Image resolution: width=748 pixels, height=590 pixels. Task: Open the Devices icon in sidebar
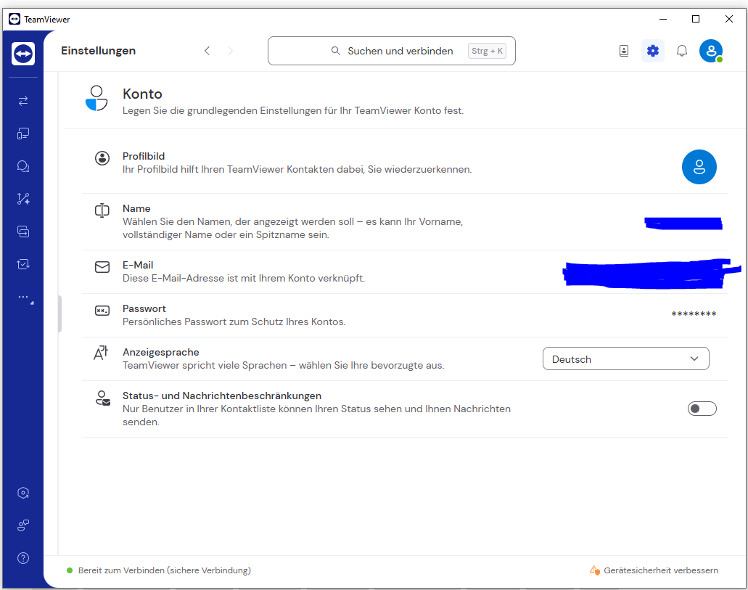23,134
